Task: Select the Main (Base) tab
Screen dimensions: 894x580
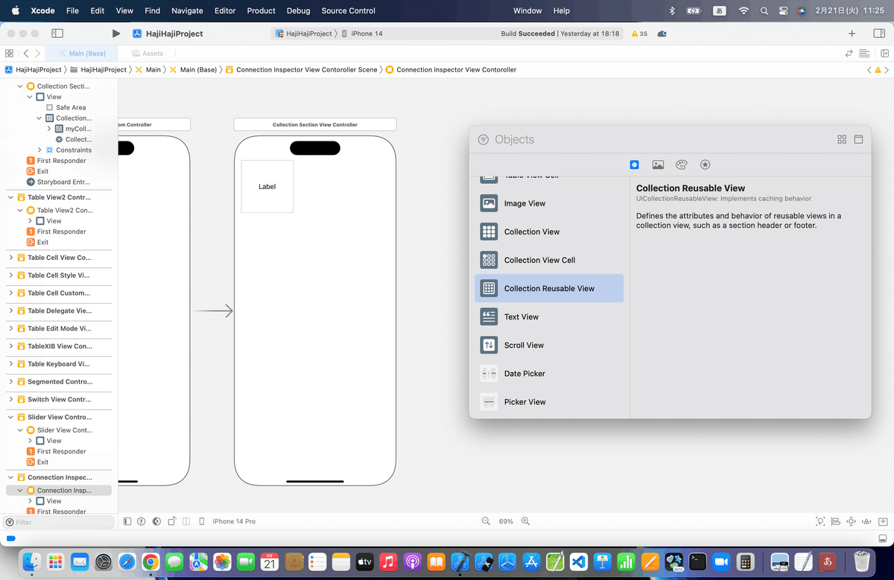Action: (81, 54)
